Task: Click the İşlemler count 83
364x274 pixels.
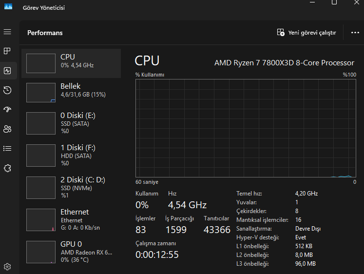Action: click(141, 230)
